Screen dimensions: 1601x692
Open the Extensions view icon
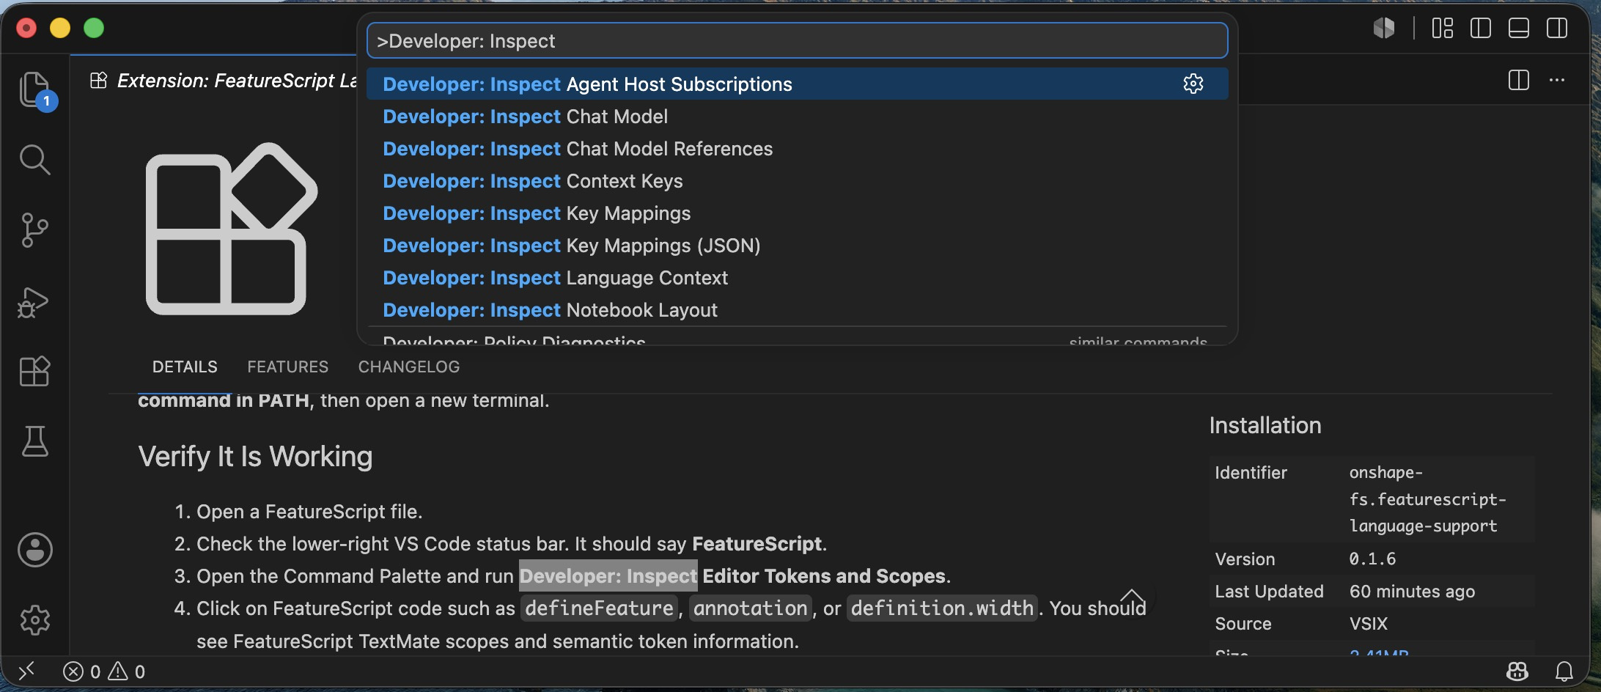pyautogui.click(x=34, y=371)
